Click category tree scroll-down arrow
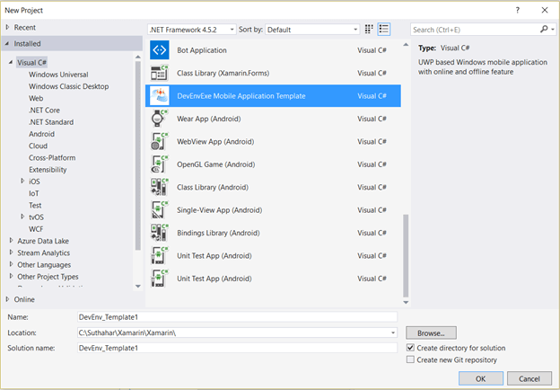 point(138,286)
